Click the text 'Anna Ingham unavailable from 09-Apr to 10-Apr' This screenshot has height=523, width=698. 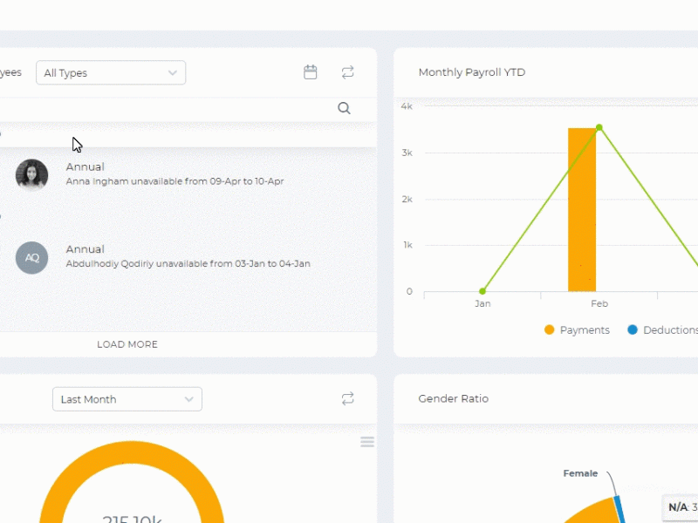(175, 181)
